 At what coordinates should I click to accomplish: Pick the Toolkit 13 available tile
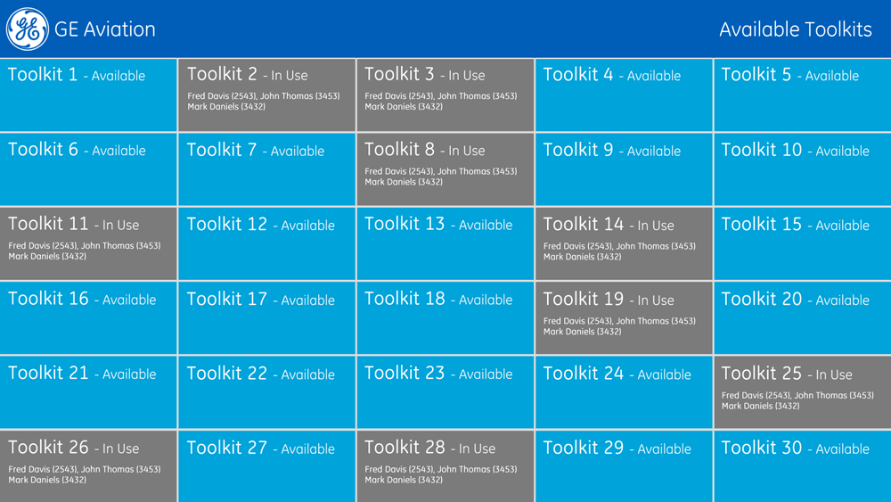click(x=445, y=244)
